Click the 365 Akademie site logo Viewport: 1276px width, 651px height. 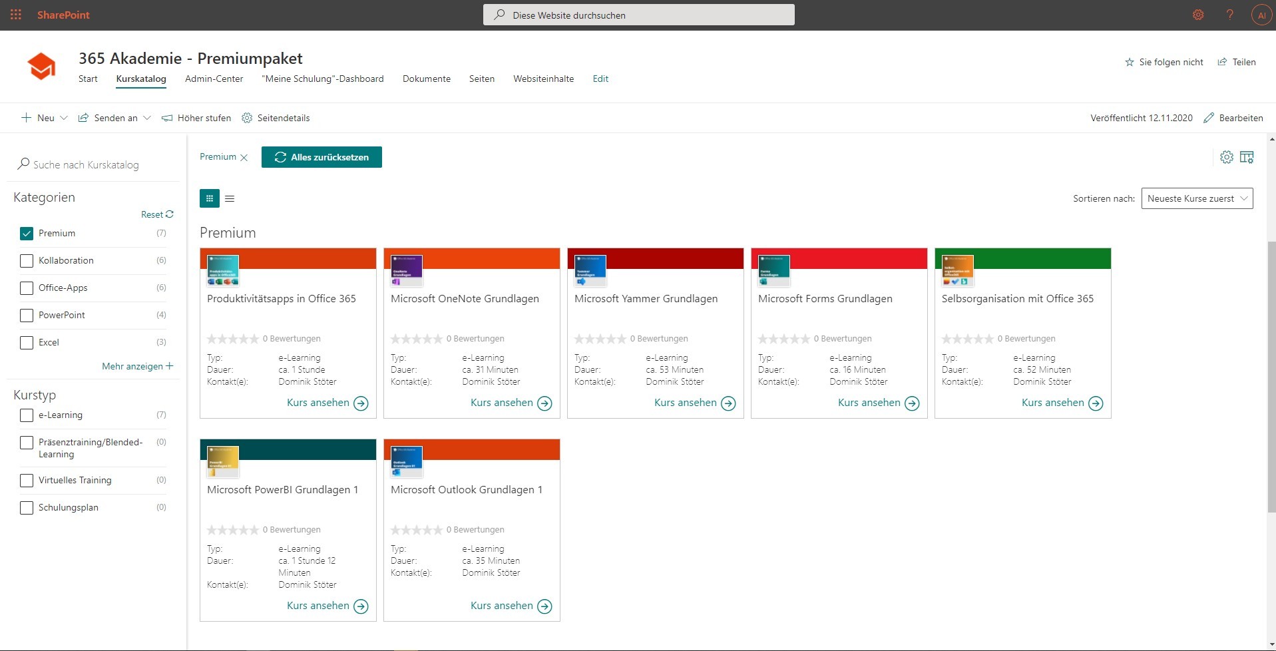click(41, 67)
